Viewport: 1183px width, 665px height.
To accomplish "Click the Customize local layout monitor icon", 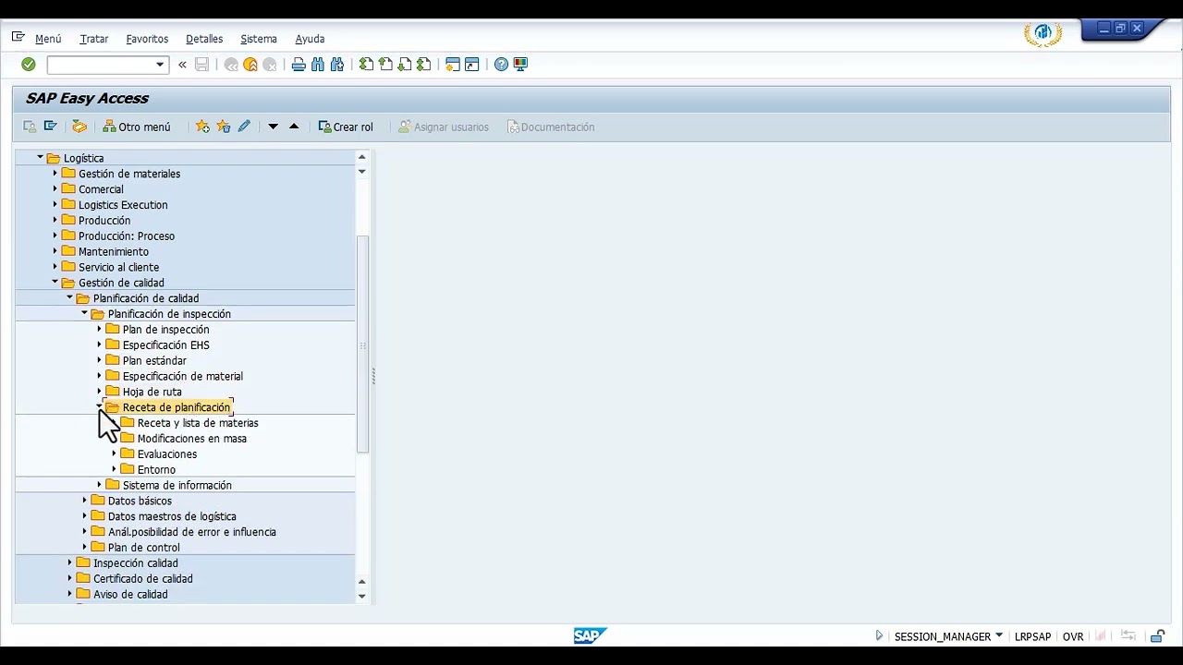I will 520,65.
